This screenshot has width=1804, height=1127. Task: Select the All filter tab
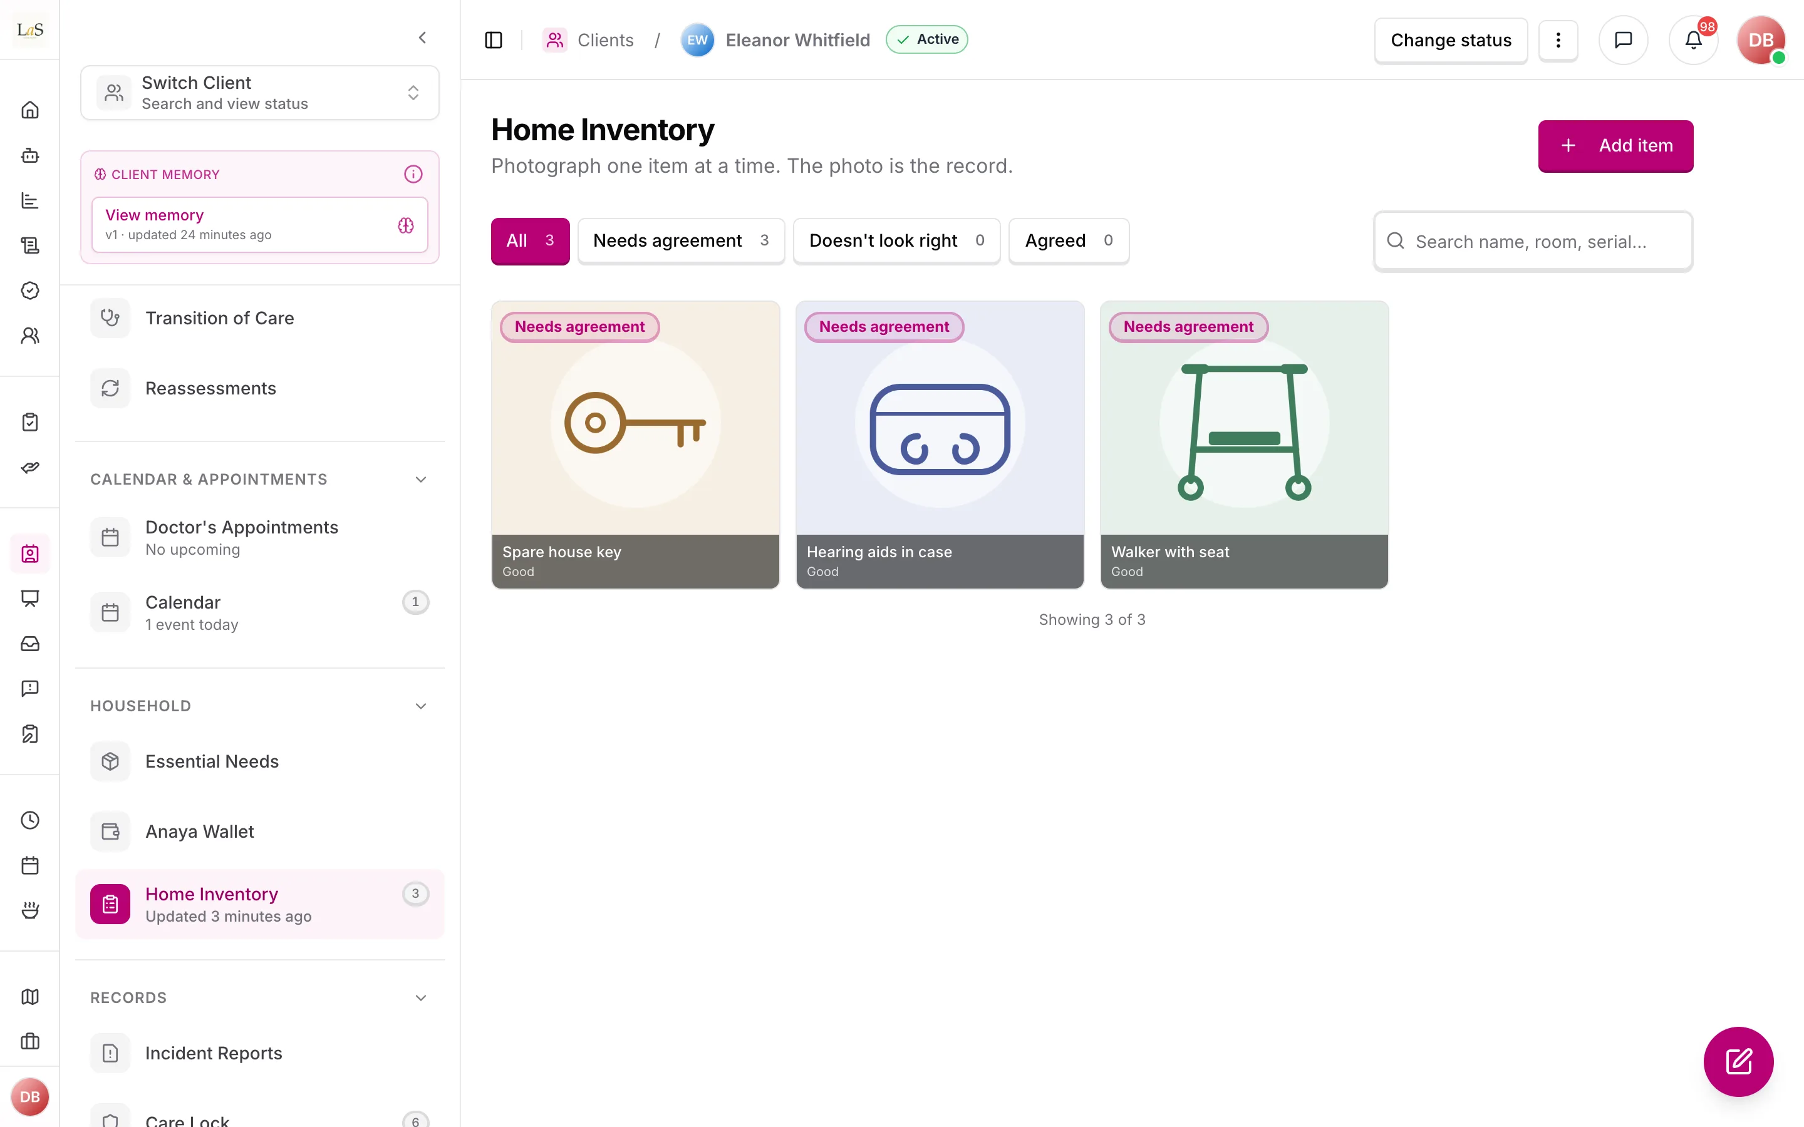pos(530,241)
